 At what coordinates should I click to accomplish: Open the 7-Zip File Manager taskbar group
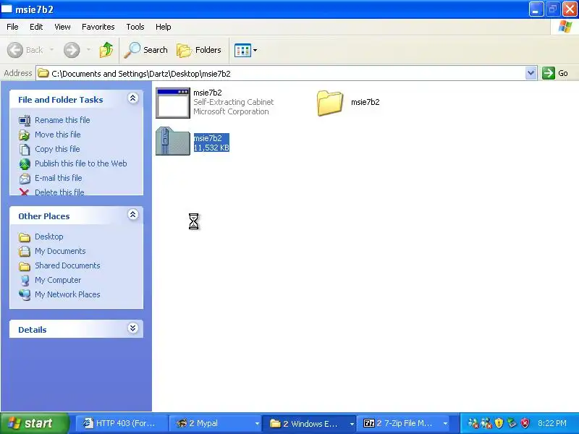click(x=403, y=423)
